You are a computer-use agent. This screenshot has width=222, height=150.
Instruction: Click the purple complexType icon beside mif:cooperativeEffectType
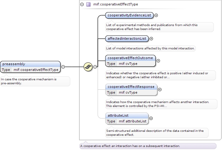88,5
